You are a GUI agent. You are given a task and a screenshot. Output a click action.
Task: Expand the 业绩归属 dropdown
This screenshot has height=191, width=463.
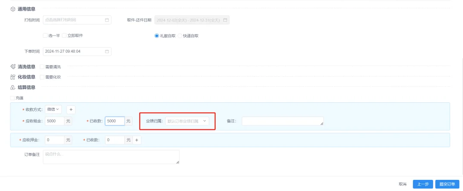187,121
